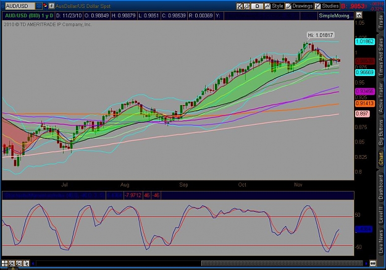Click the orange 0.91413 price label
Viewport: 386px width, 270px height.
point(365,103)
